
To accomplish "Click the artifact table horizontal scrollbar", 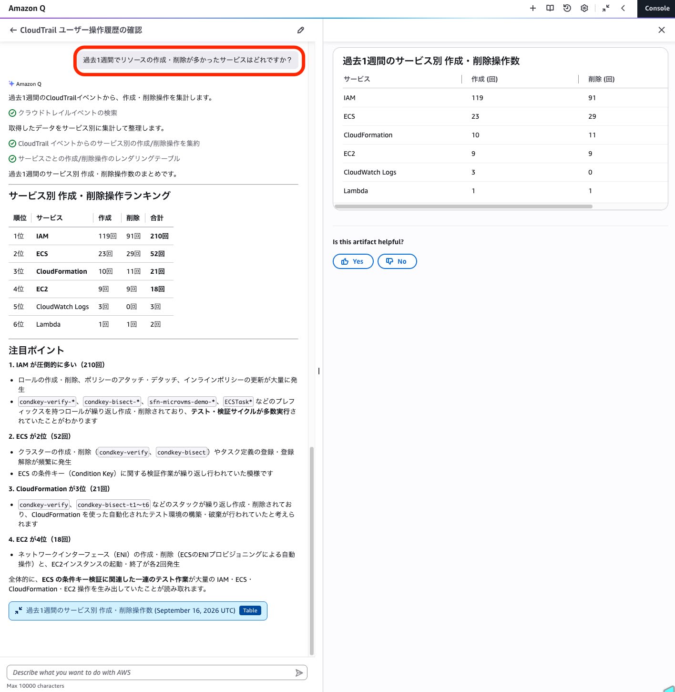I will click(x=463, y=207).
